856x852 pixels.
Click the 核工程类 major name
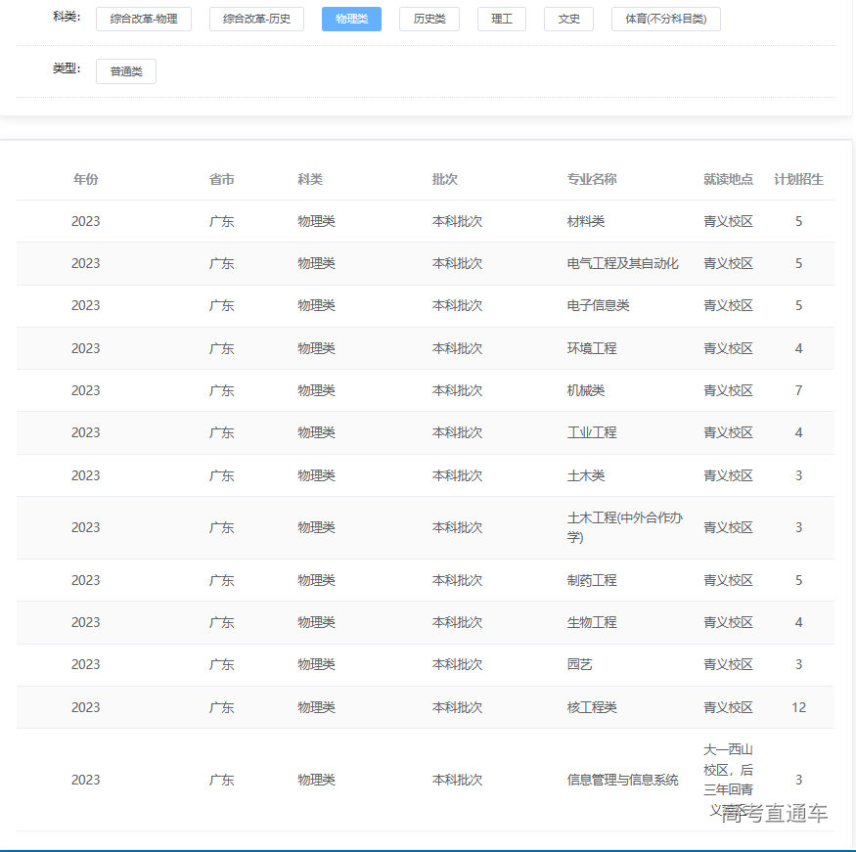pos(592,707)
